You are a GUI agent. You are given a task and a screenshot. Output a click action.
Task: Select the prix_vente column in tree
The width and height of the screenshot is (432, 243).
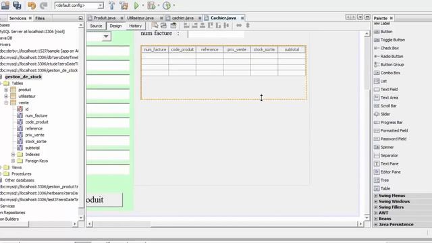coord(34,135)
